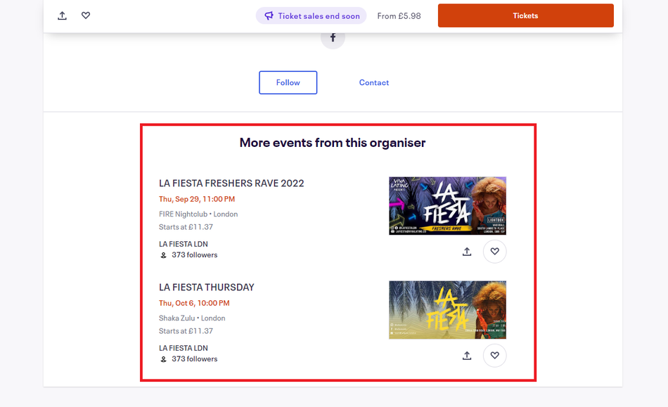Open the LA FIESTA THURSDAY event title
The width and height of the screenshot is (668, 407).
[x=207, y=288]
